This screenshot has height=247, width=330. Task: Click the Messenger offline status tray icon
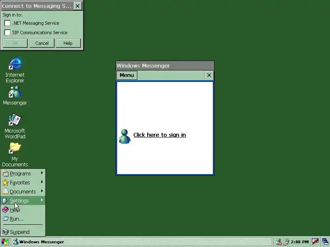coord(279,242)
